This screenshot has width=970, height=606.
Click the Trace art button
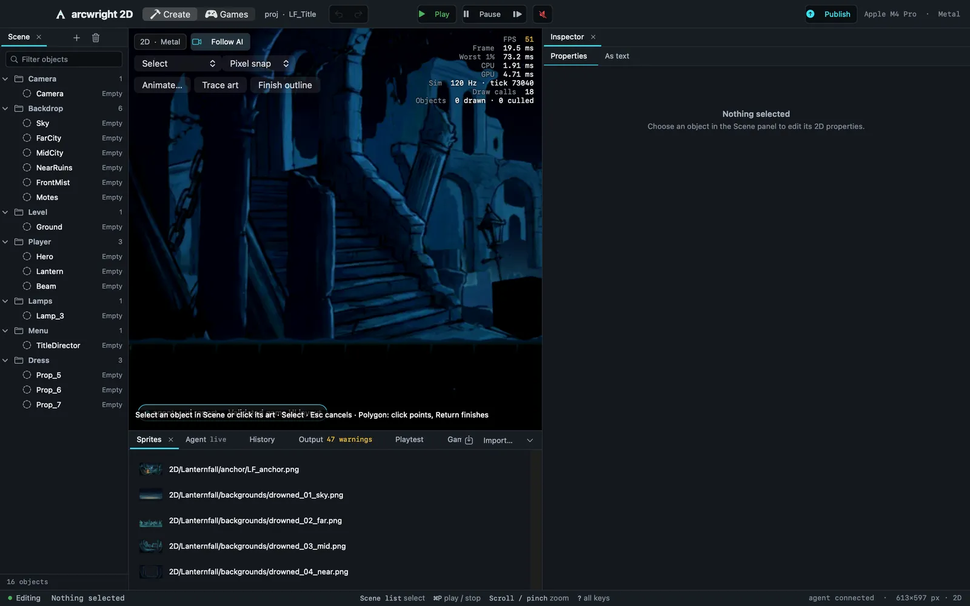tap(220, 85)
